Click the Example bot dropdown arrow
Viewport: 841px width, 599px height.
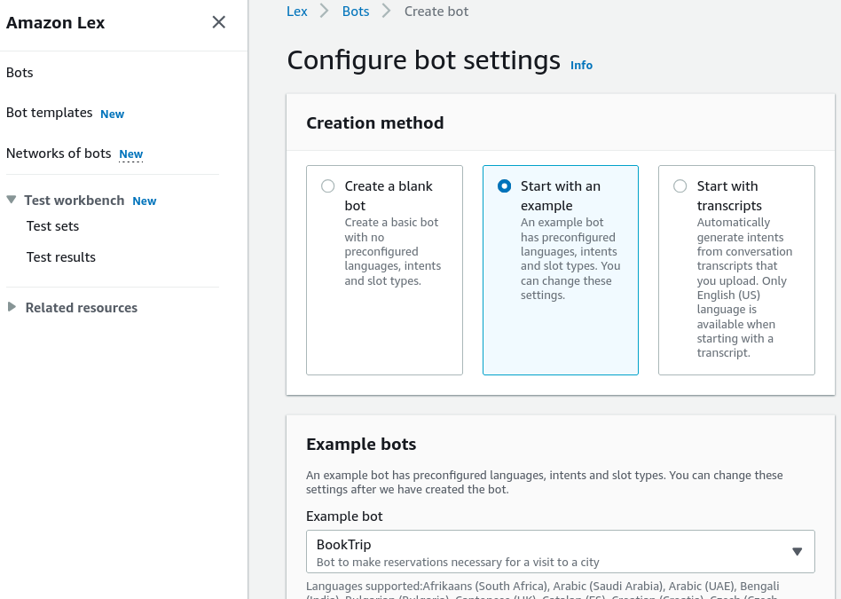pos(797,552)
